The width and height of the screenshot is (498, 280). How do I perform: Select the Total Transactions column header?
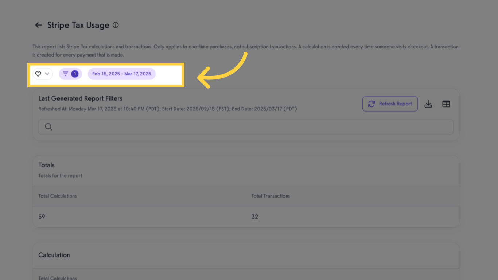[x=271, y=196]
